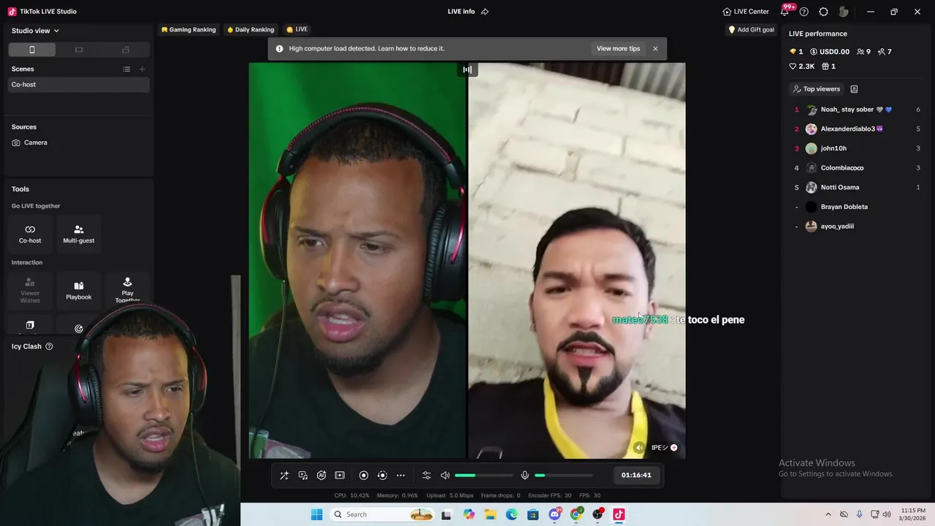
Task: Open the media and music tool
Action: pos(303,476)
